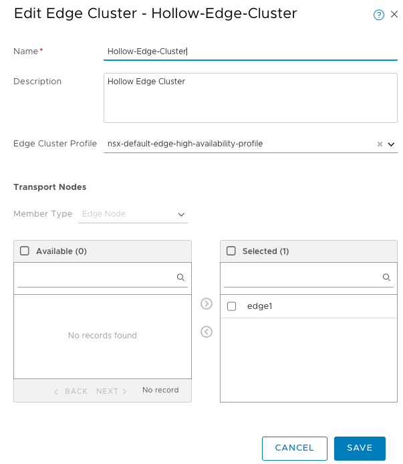Expand the Edge Cluster Profile dropdown arrow
Viewport: 403px width, 464px height.
392,144
